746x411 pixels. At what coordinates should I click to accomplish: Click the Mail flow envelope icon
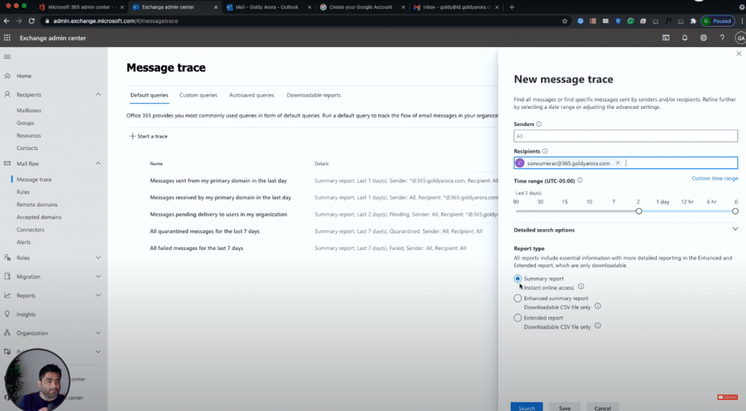[7, 163]
